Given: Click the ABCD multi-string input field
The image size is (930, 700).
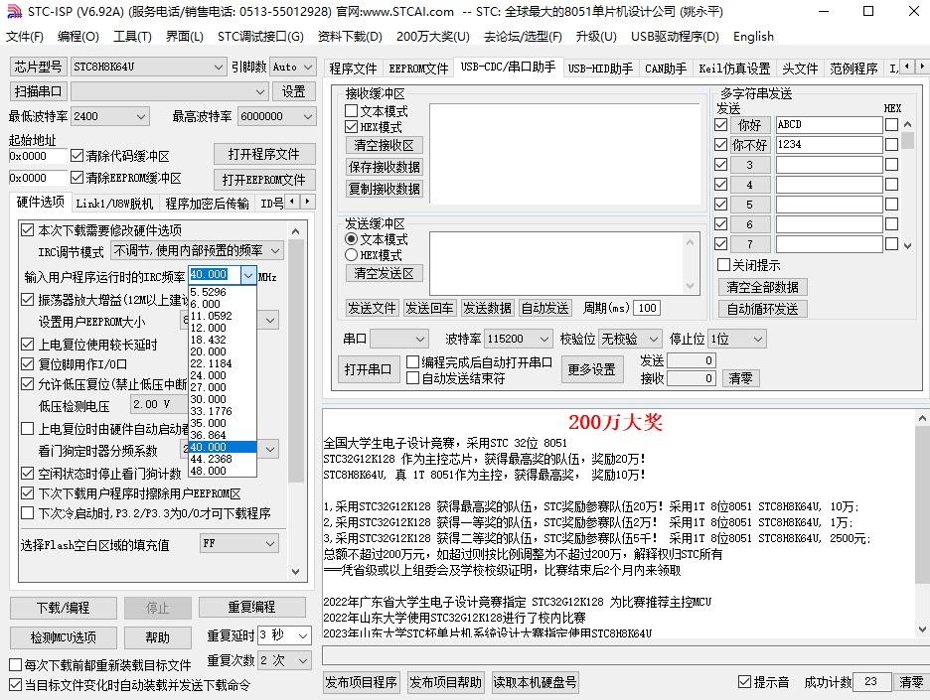Looking at the screenshot, I should tap(829, 124).
